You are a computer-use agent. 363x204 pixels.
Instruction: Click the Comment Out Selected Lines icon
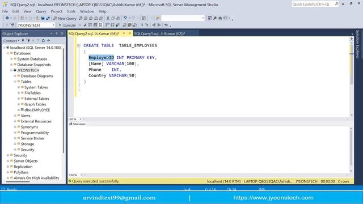(142, 25)
